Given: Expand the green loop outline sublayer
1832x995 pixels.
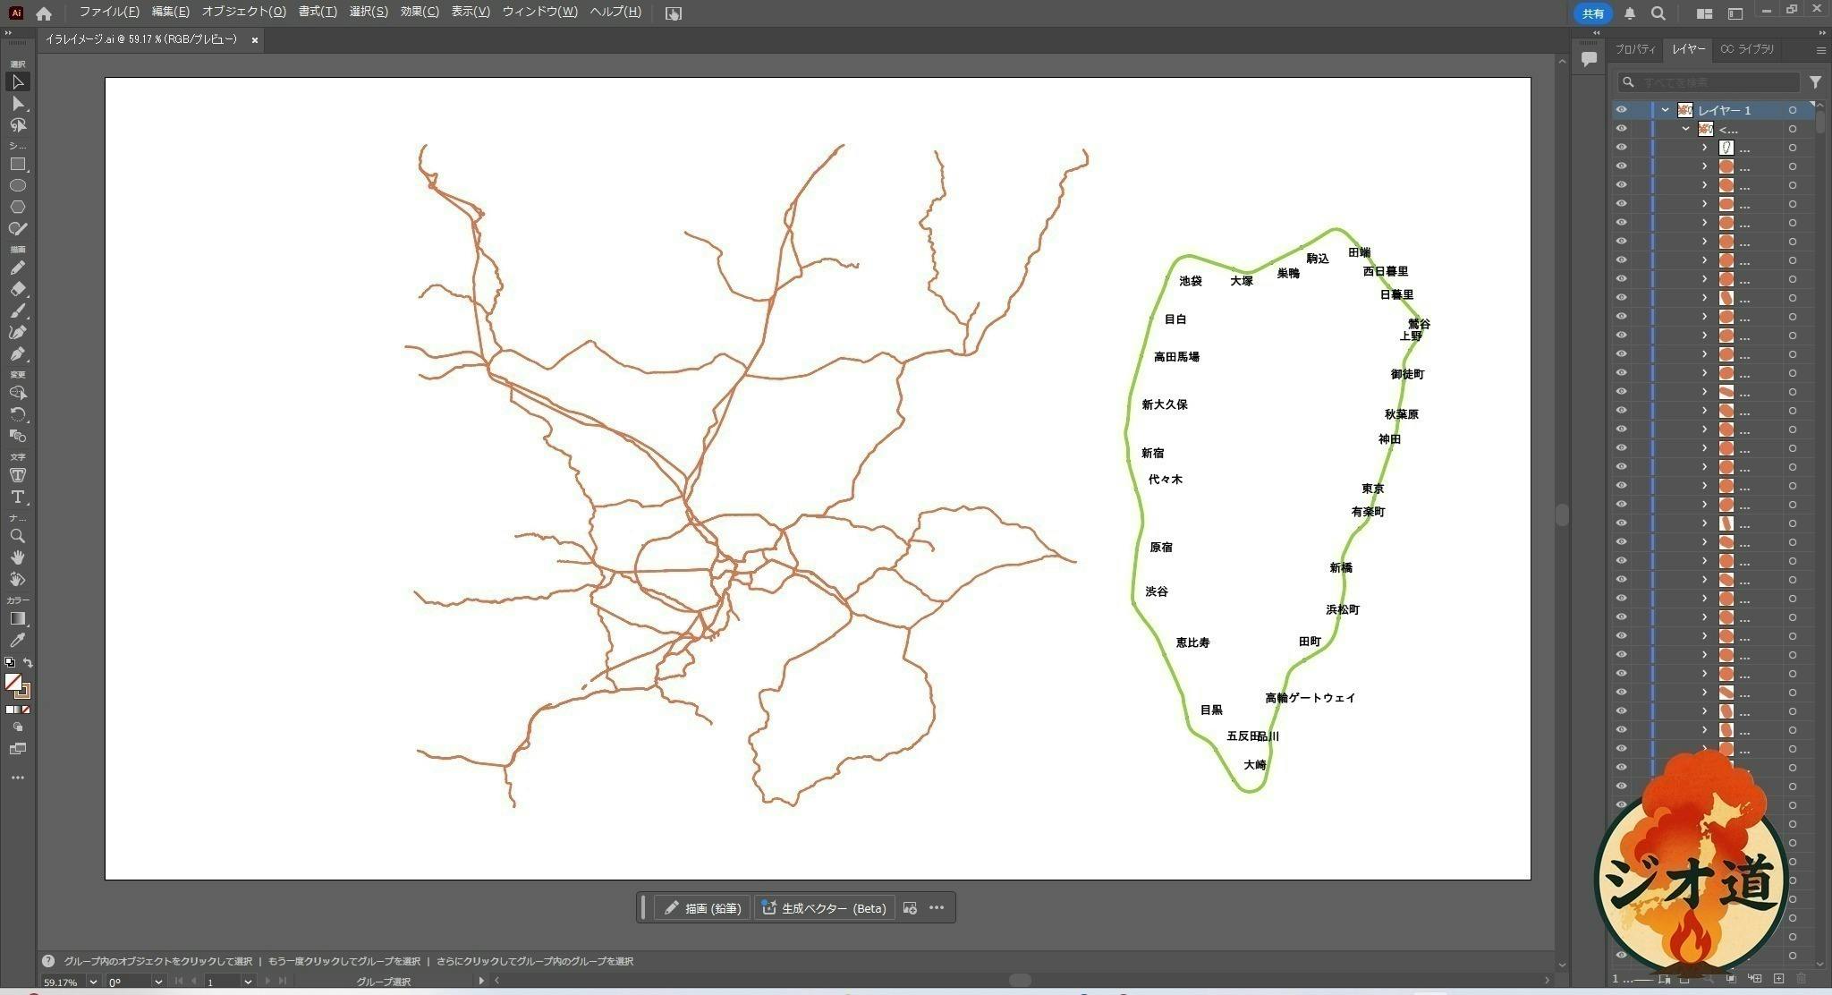Looking at the screenshot, I should pos(1704,148).
